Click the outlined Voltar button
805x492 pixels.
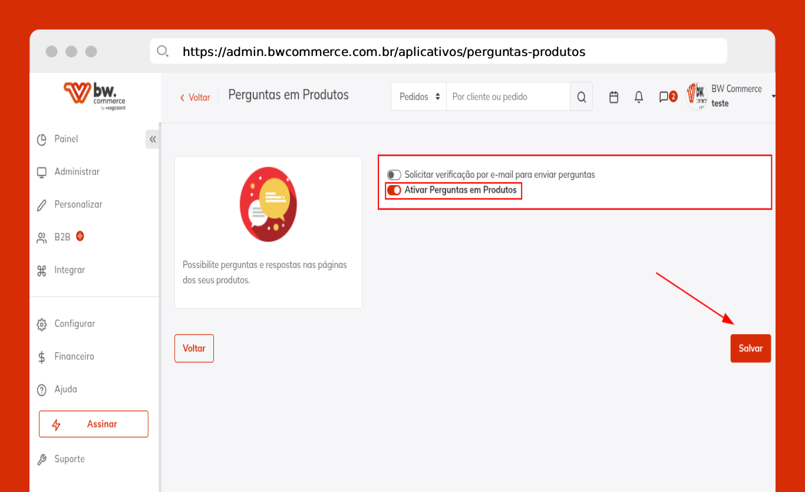click(x=194, y=348)
